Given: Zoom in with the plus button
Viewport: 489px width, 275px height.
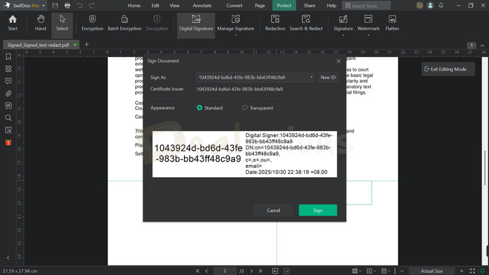Looking at the screenshot, I should click(462, 271).
